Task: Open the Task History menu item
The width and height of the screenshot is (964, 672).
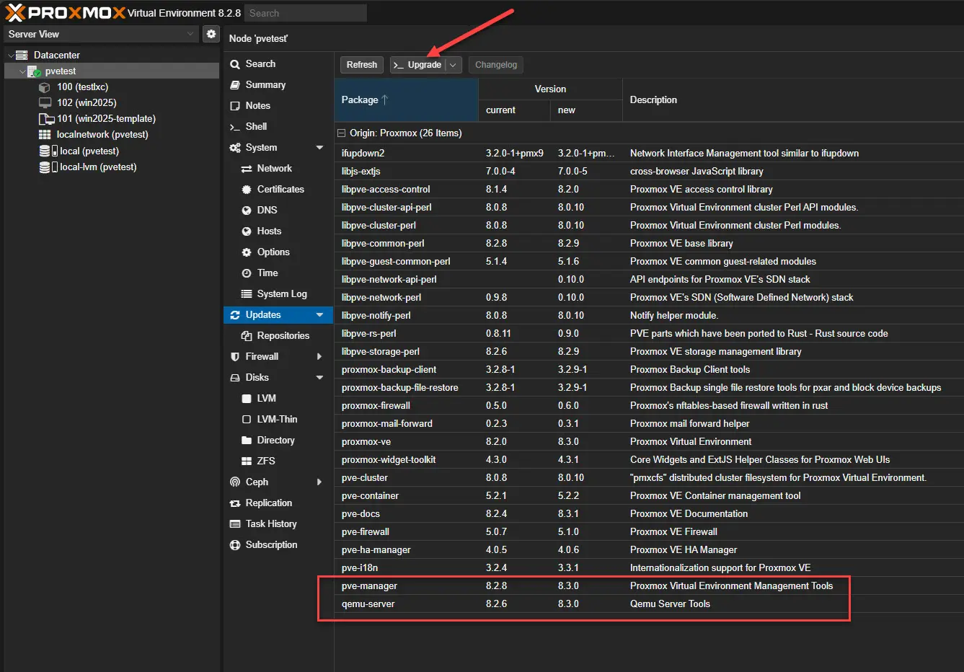Action: 270,524
